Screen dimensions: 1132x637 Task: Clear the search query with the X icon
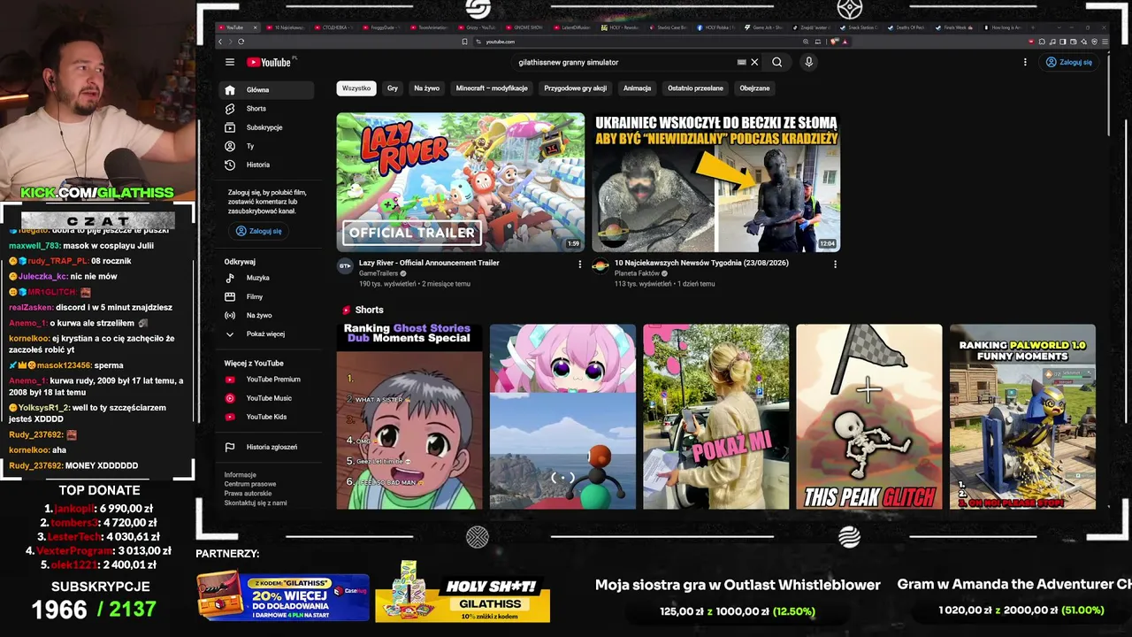click(754, 62)
